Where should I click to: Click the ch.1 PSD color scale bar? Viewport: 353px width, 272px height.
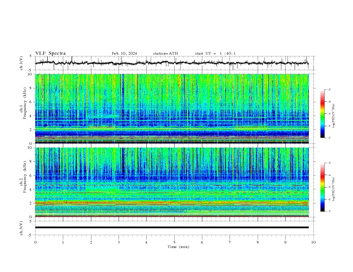322,113
